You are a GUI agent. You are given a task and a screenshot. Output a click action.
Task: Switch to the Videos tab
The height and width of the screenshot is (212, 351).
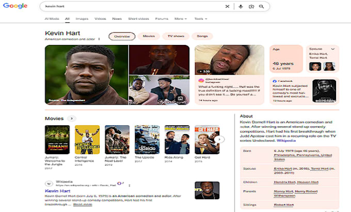(100, 19)
